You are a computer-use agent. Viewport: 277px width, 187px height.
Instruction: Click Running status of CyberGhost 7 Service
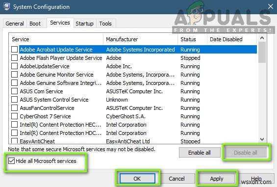pyautogui.click(x=190, y=116)
